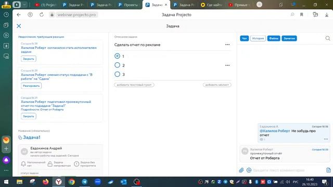Image resolution: width=333 pixels, height=187 pixels.
Task: Click the play-circle icon in the browser sidebar
Action: coord(6,35)
